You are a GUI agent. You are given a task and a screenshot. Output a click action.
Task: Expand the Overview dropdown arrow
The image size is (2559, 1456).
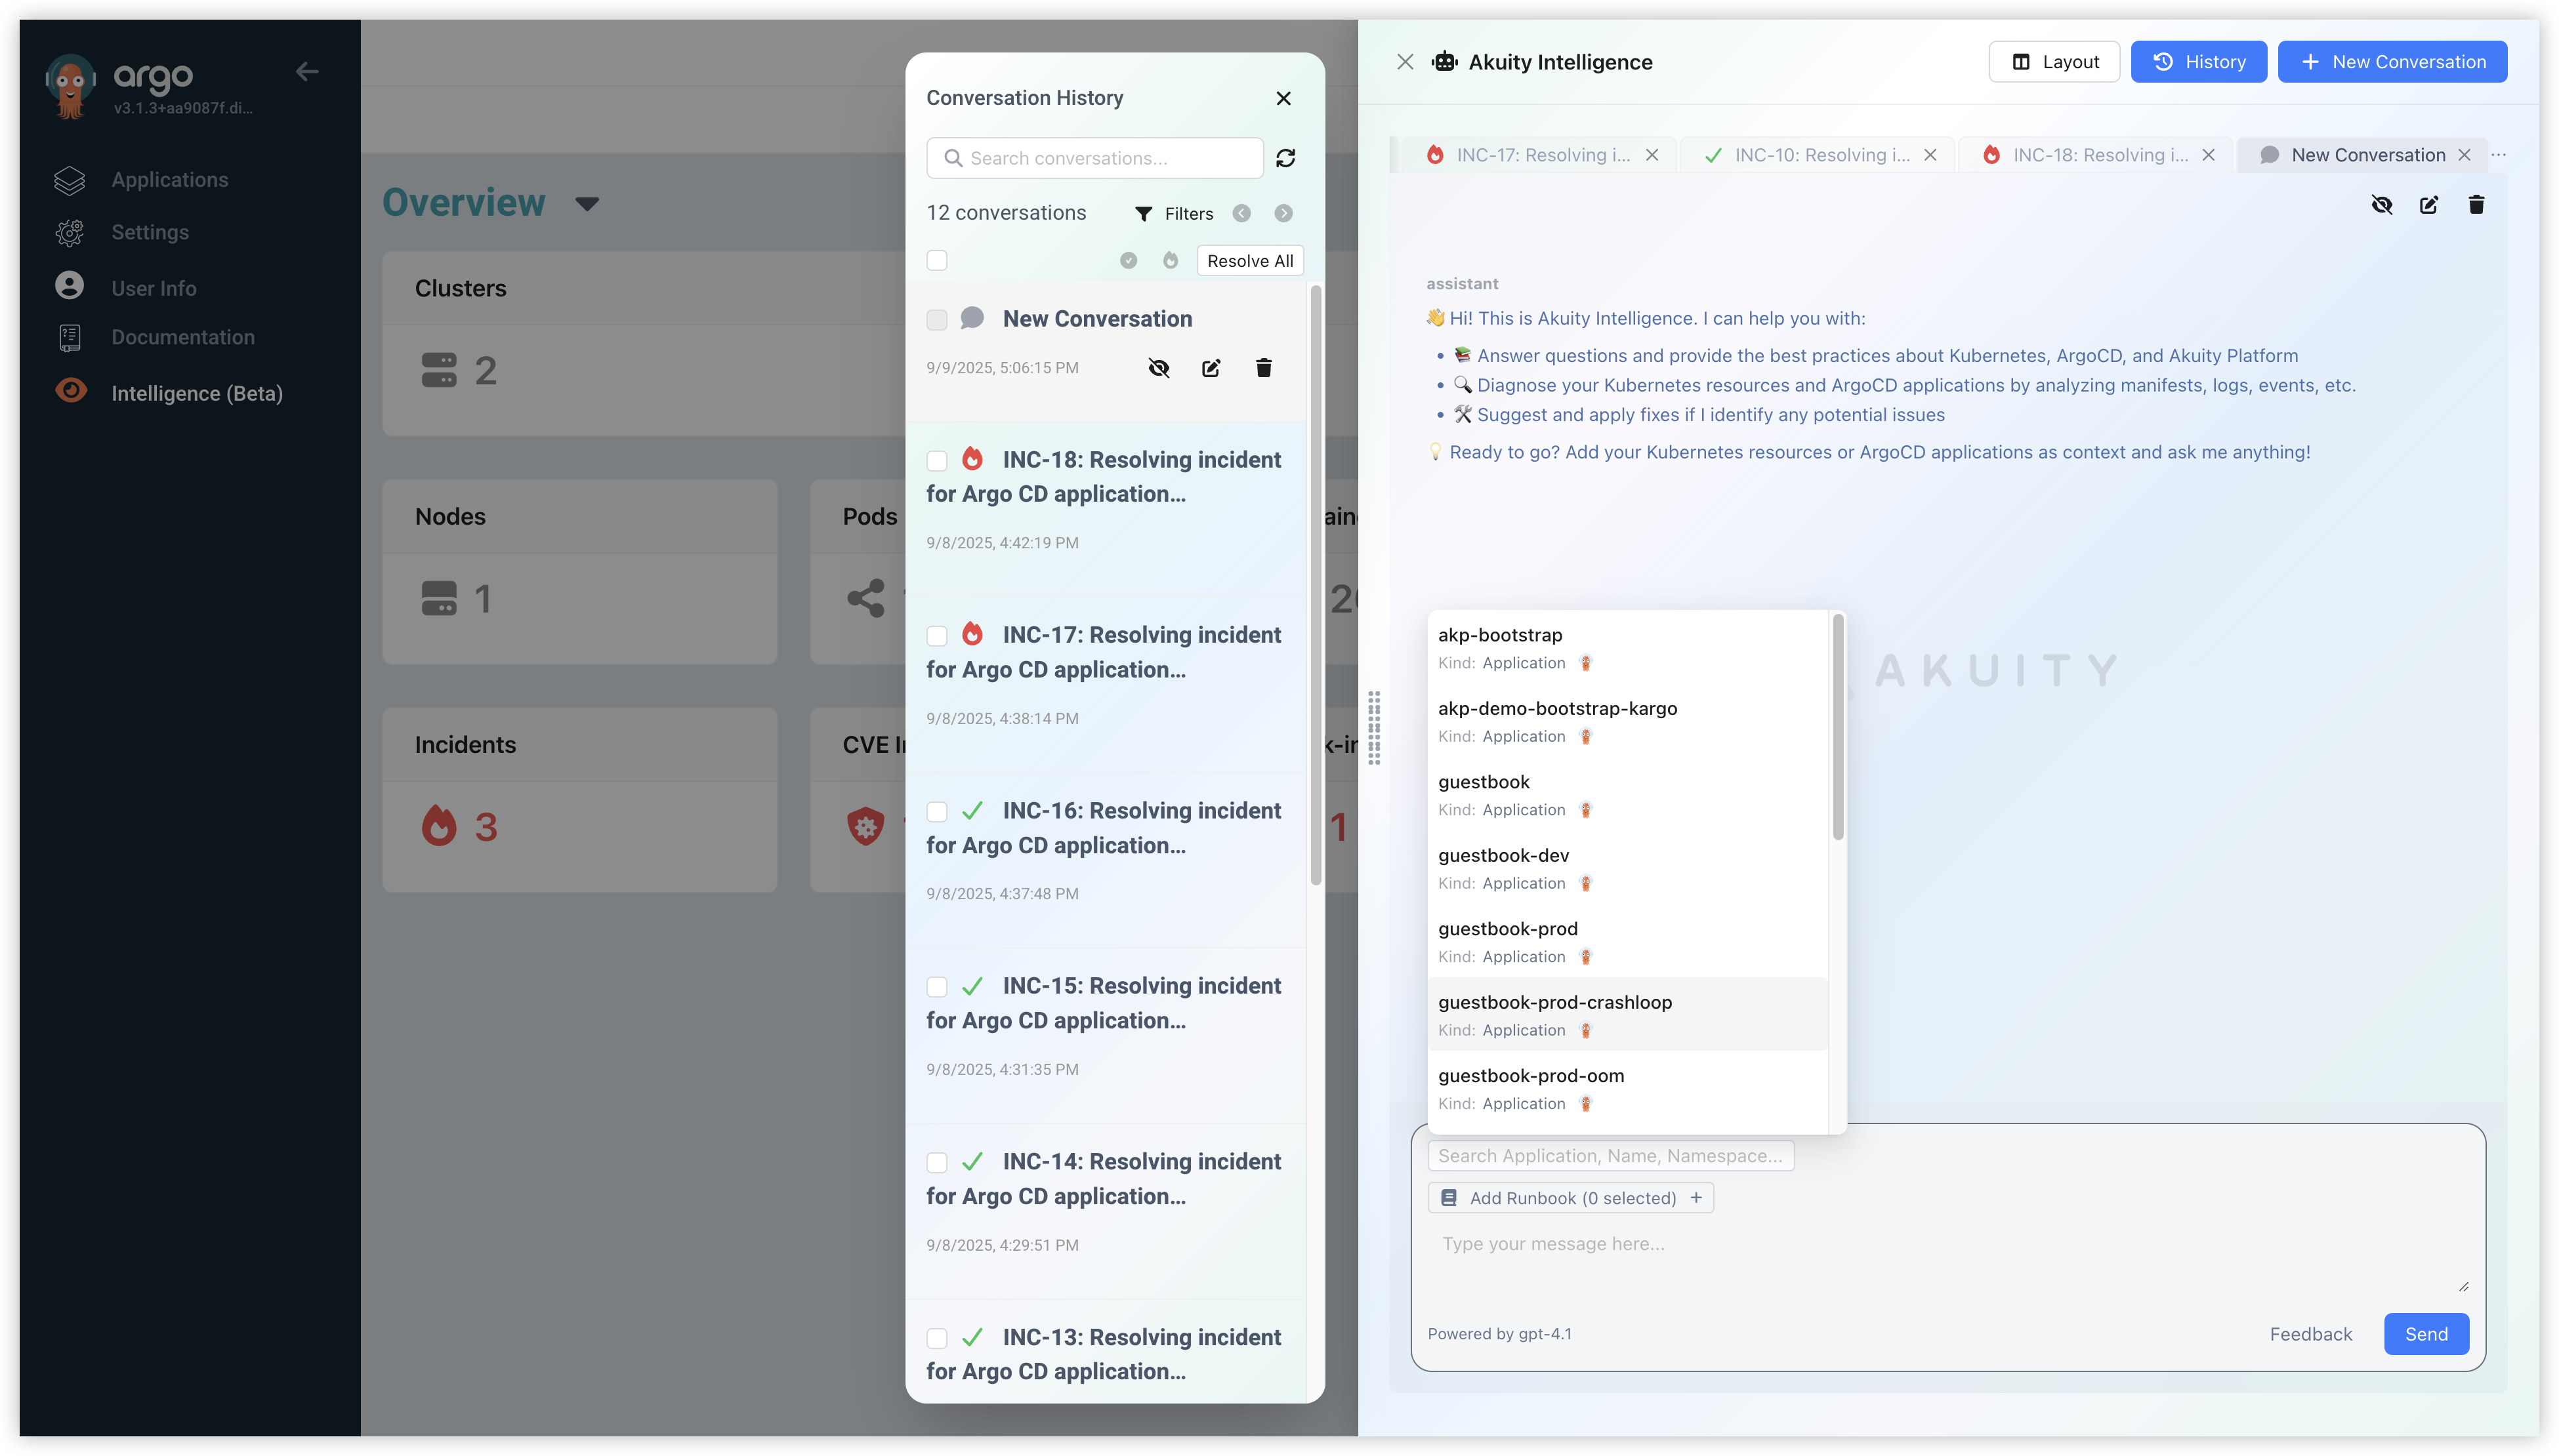586,204
